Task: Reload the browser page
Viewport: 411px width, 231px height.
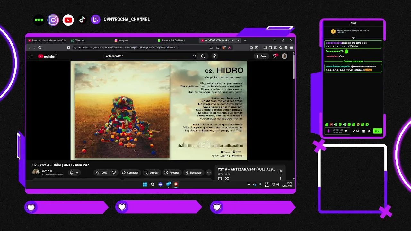Action: click(x=40, y=47)
